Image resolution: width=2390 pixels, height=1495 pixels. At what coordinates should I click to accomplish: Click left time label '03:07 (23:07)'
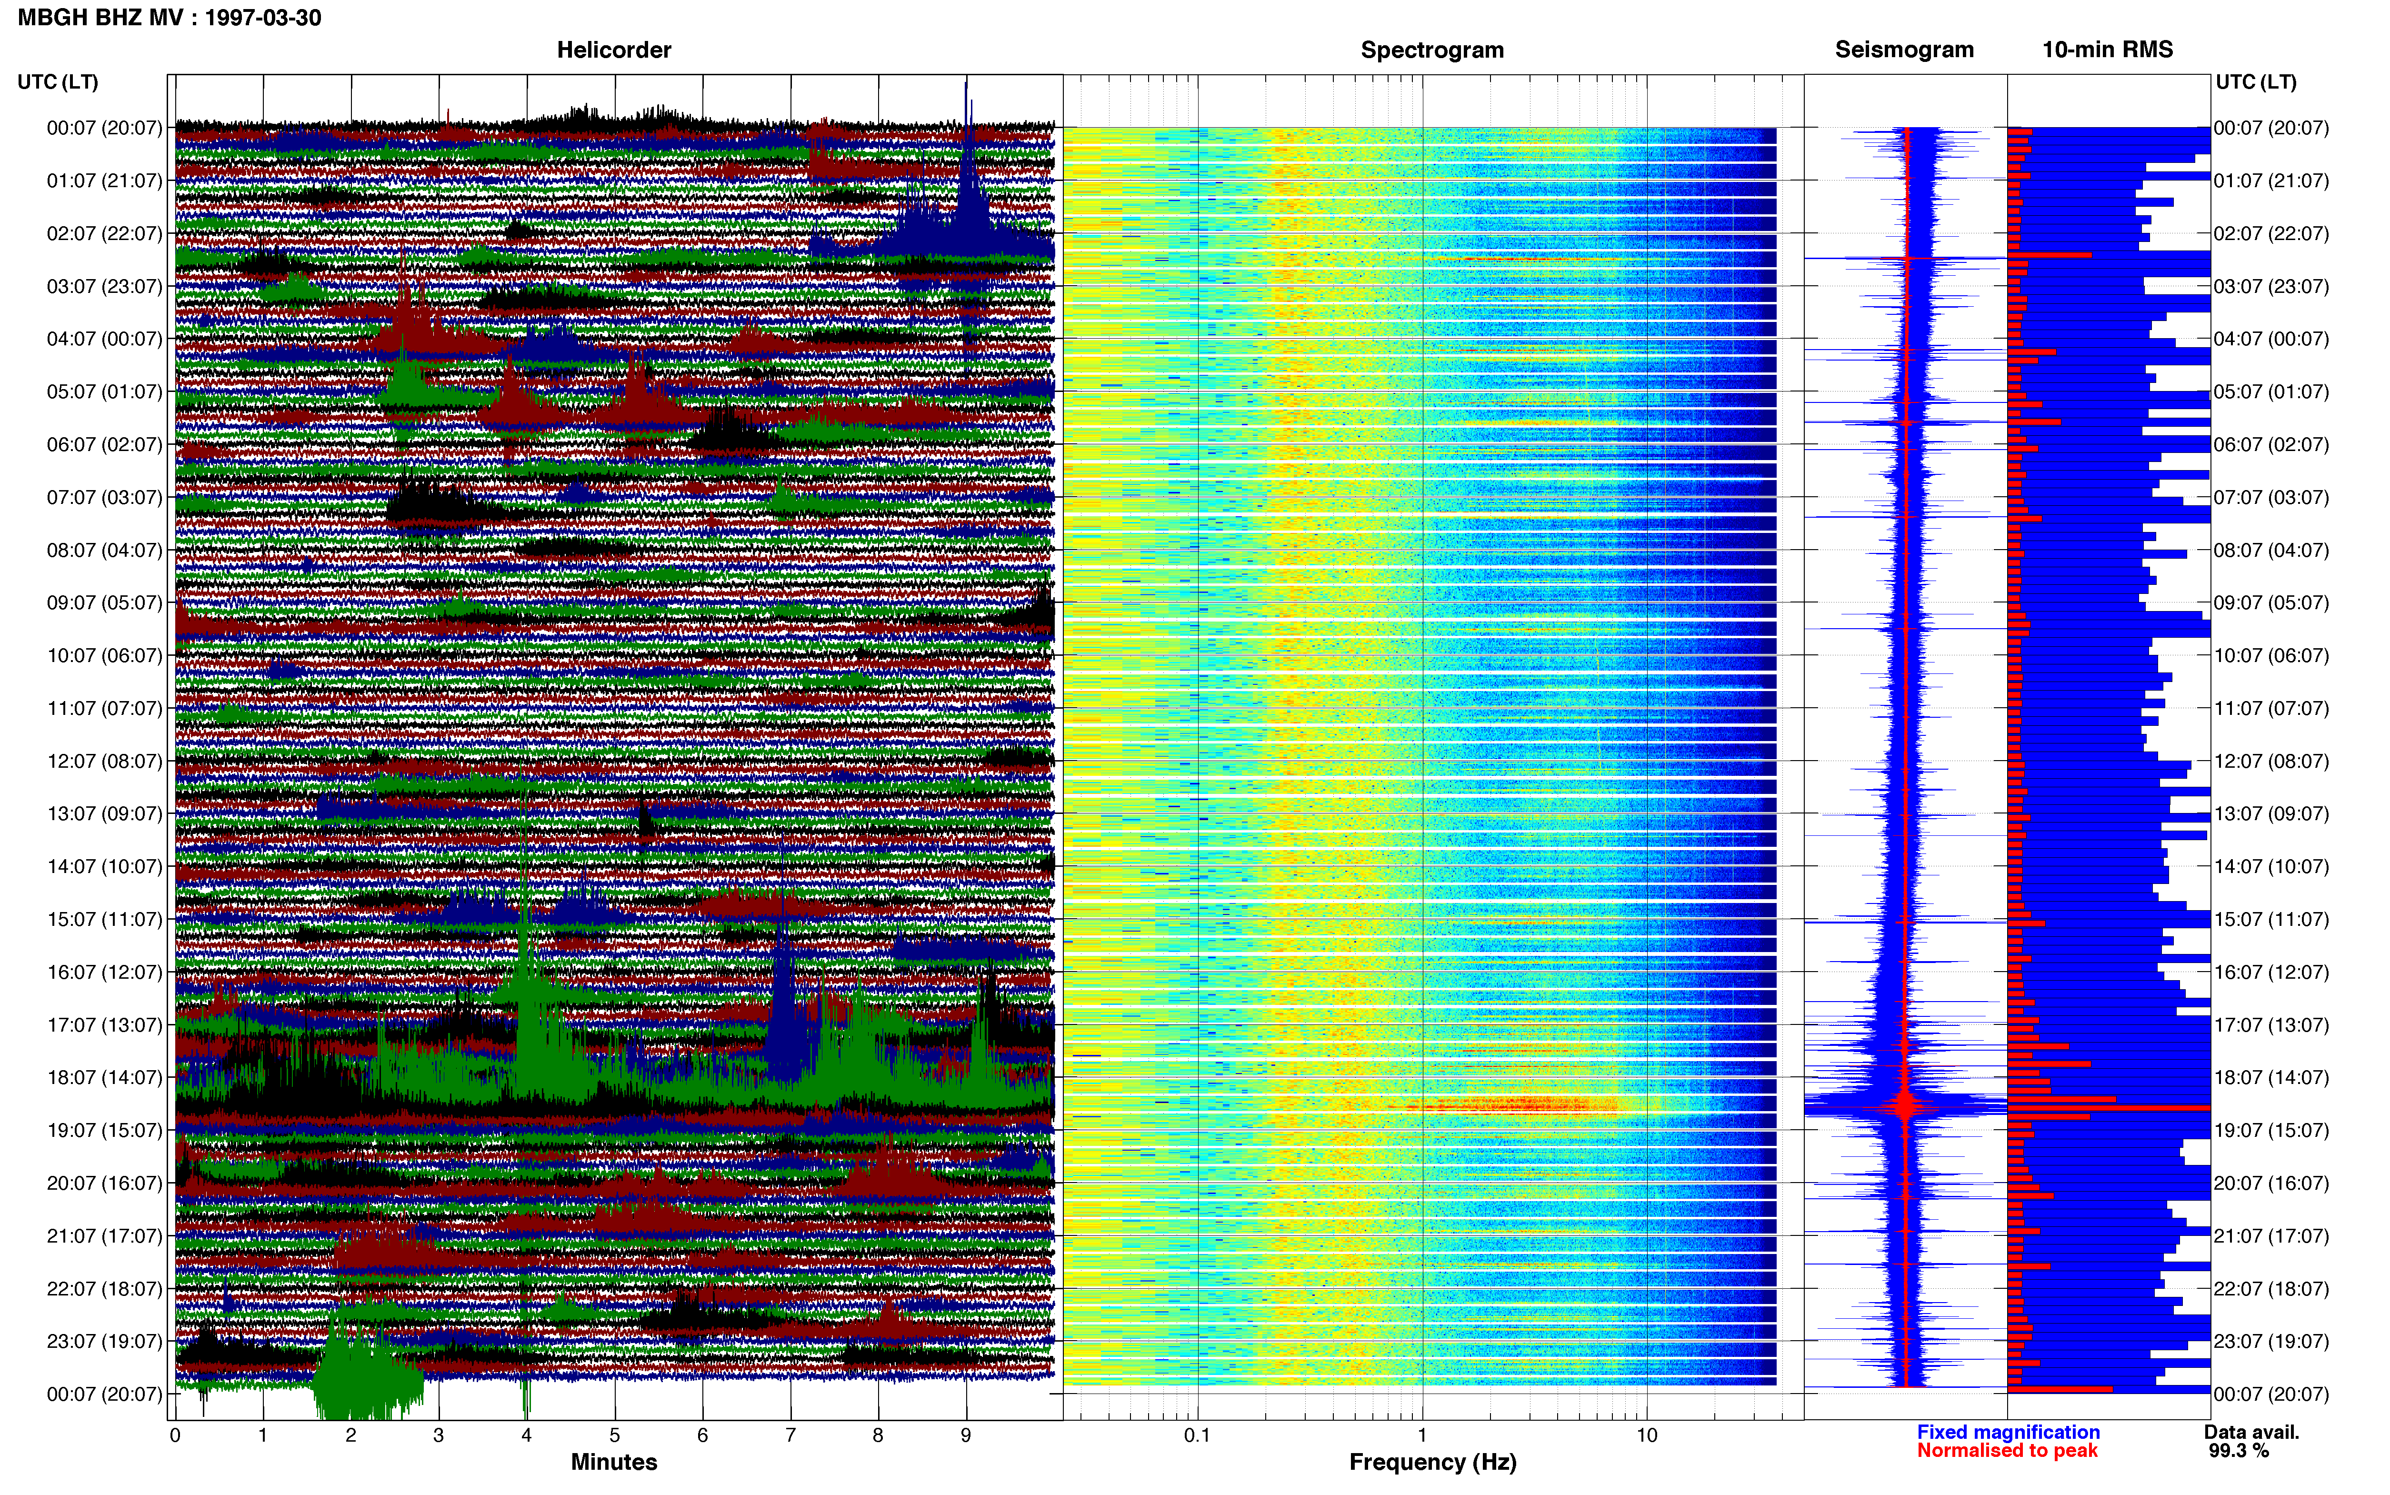point(104,287)
